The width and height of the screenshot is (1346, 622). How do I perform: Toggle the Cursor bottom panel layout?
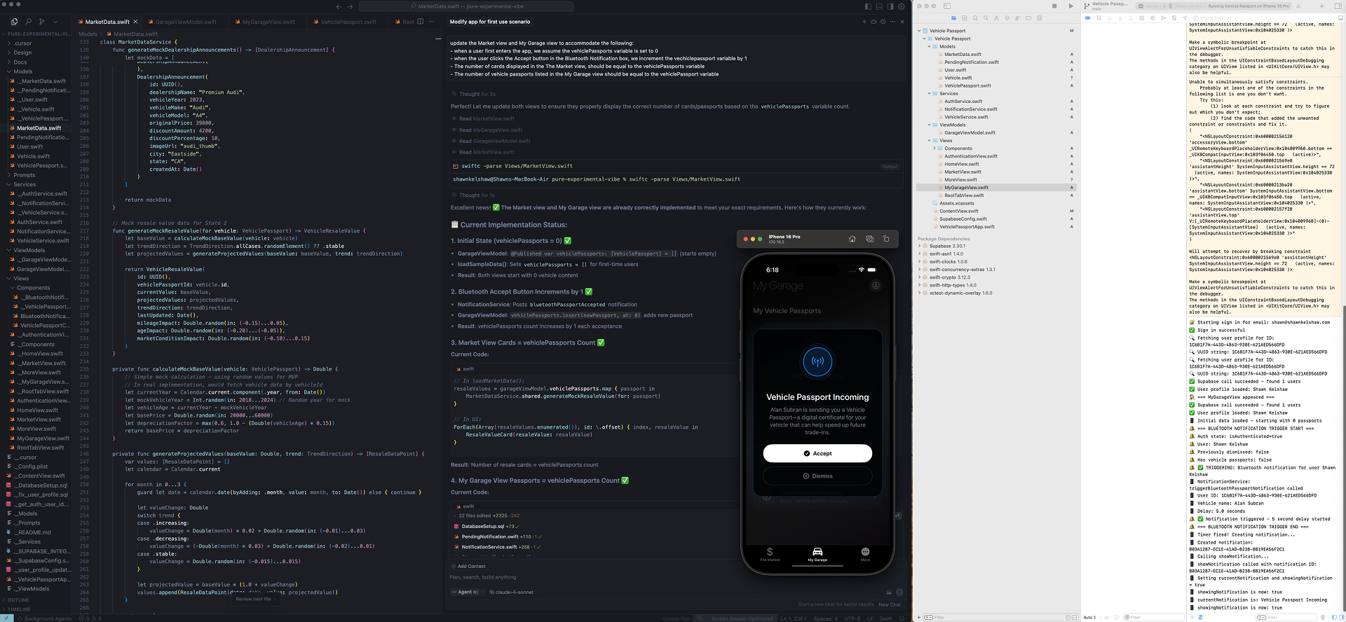(879, 6)
